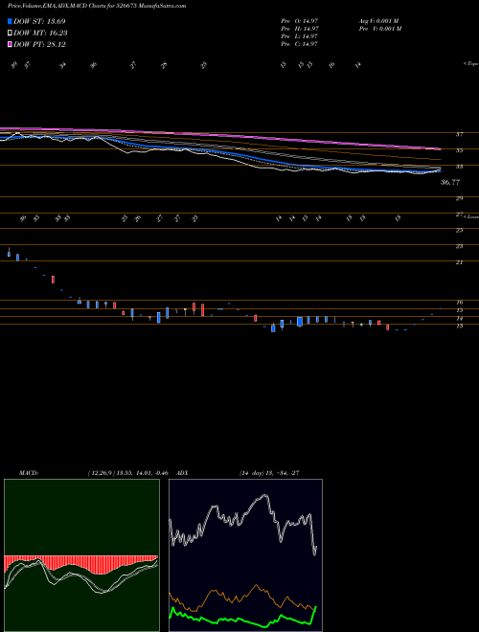The width and height of the screenshot is (479, 632).
Task: Click the 'Pre C: 14.97' close value
Action: point(300,44)
